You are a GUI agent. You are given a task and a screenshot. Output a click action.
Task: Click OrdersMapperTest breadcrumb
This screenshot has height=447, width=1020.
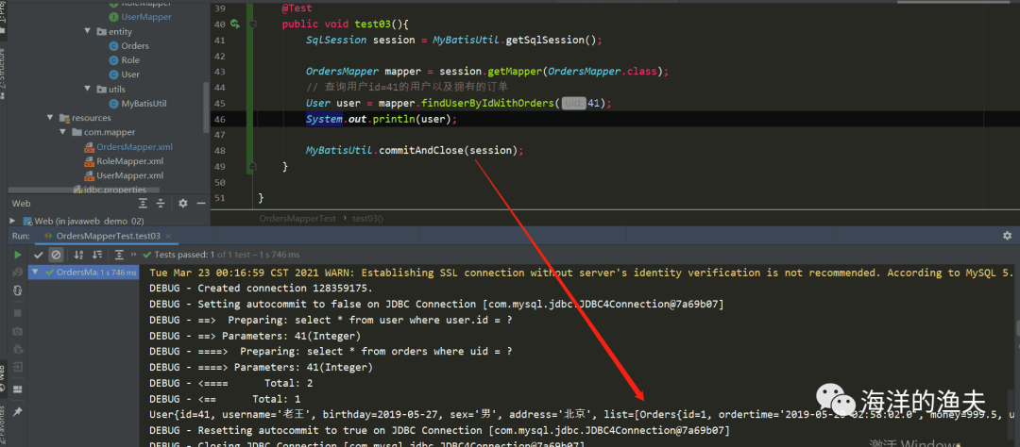pos(297,218)
